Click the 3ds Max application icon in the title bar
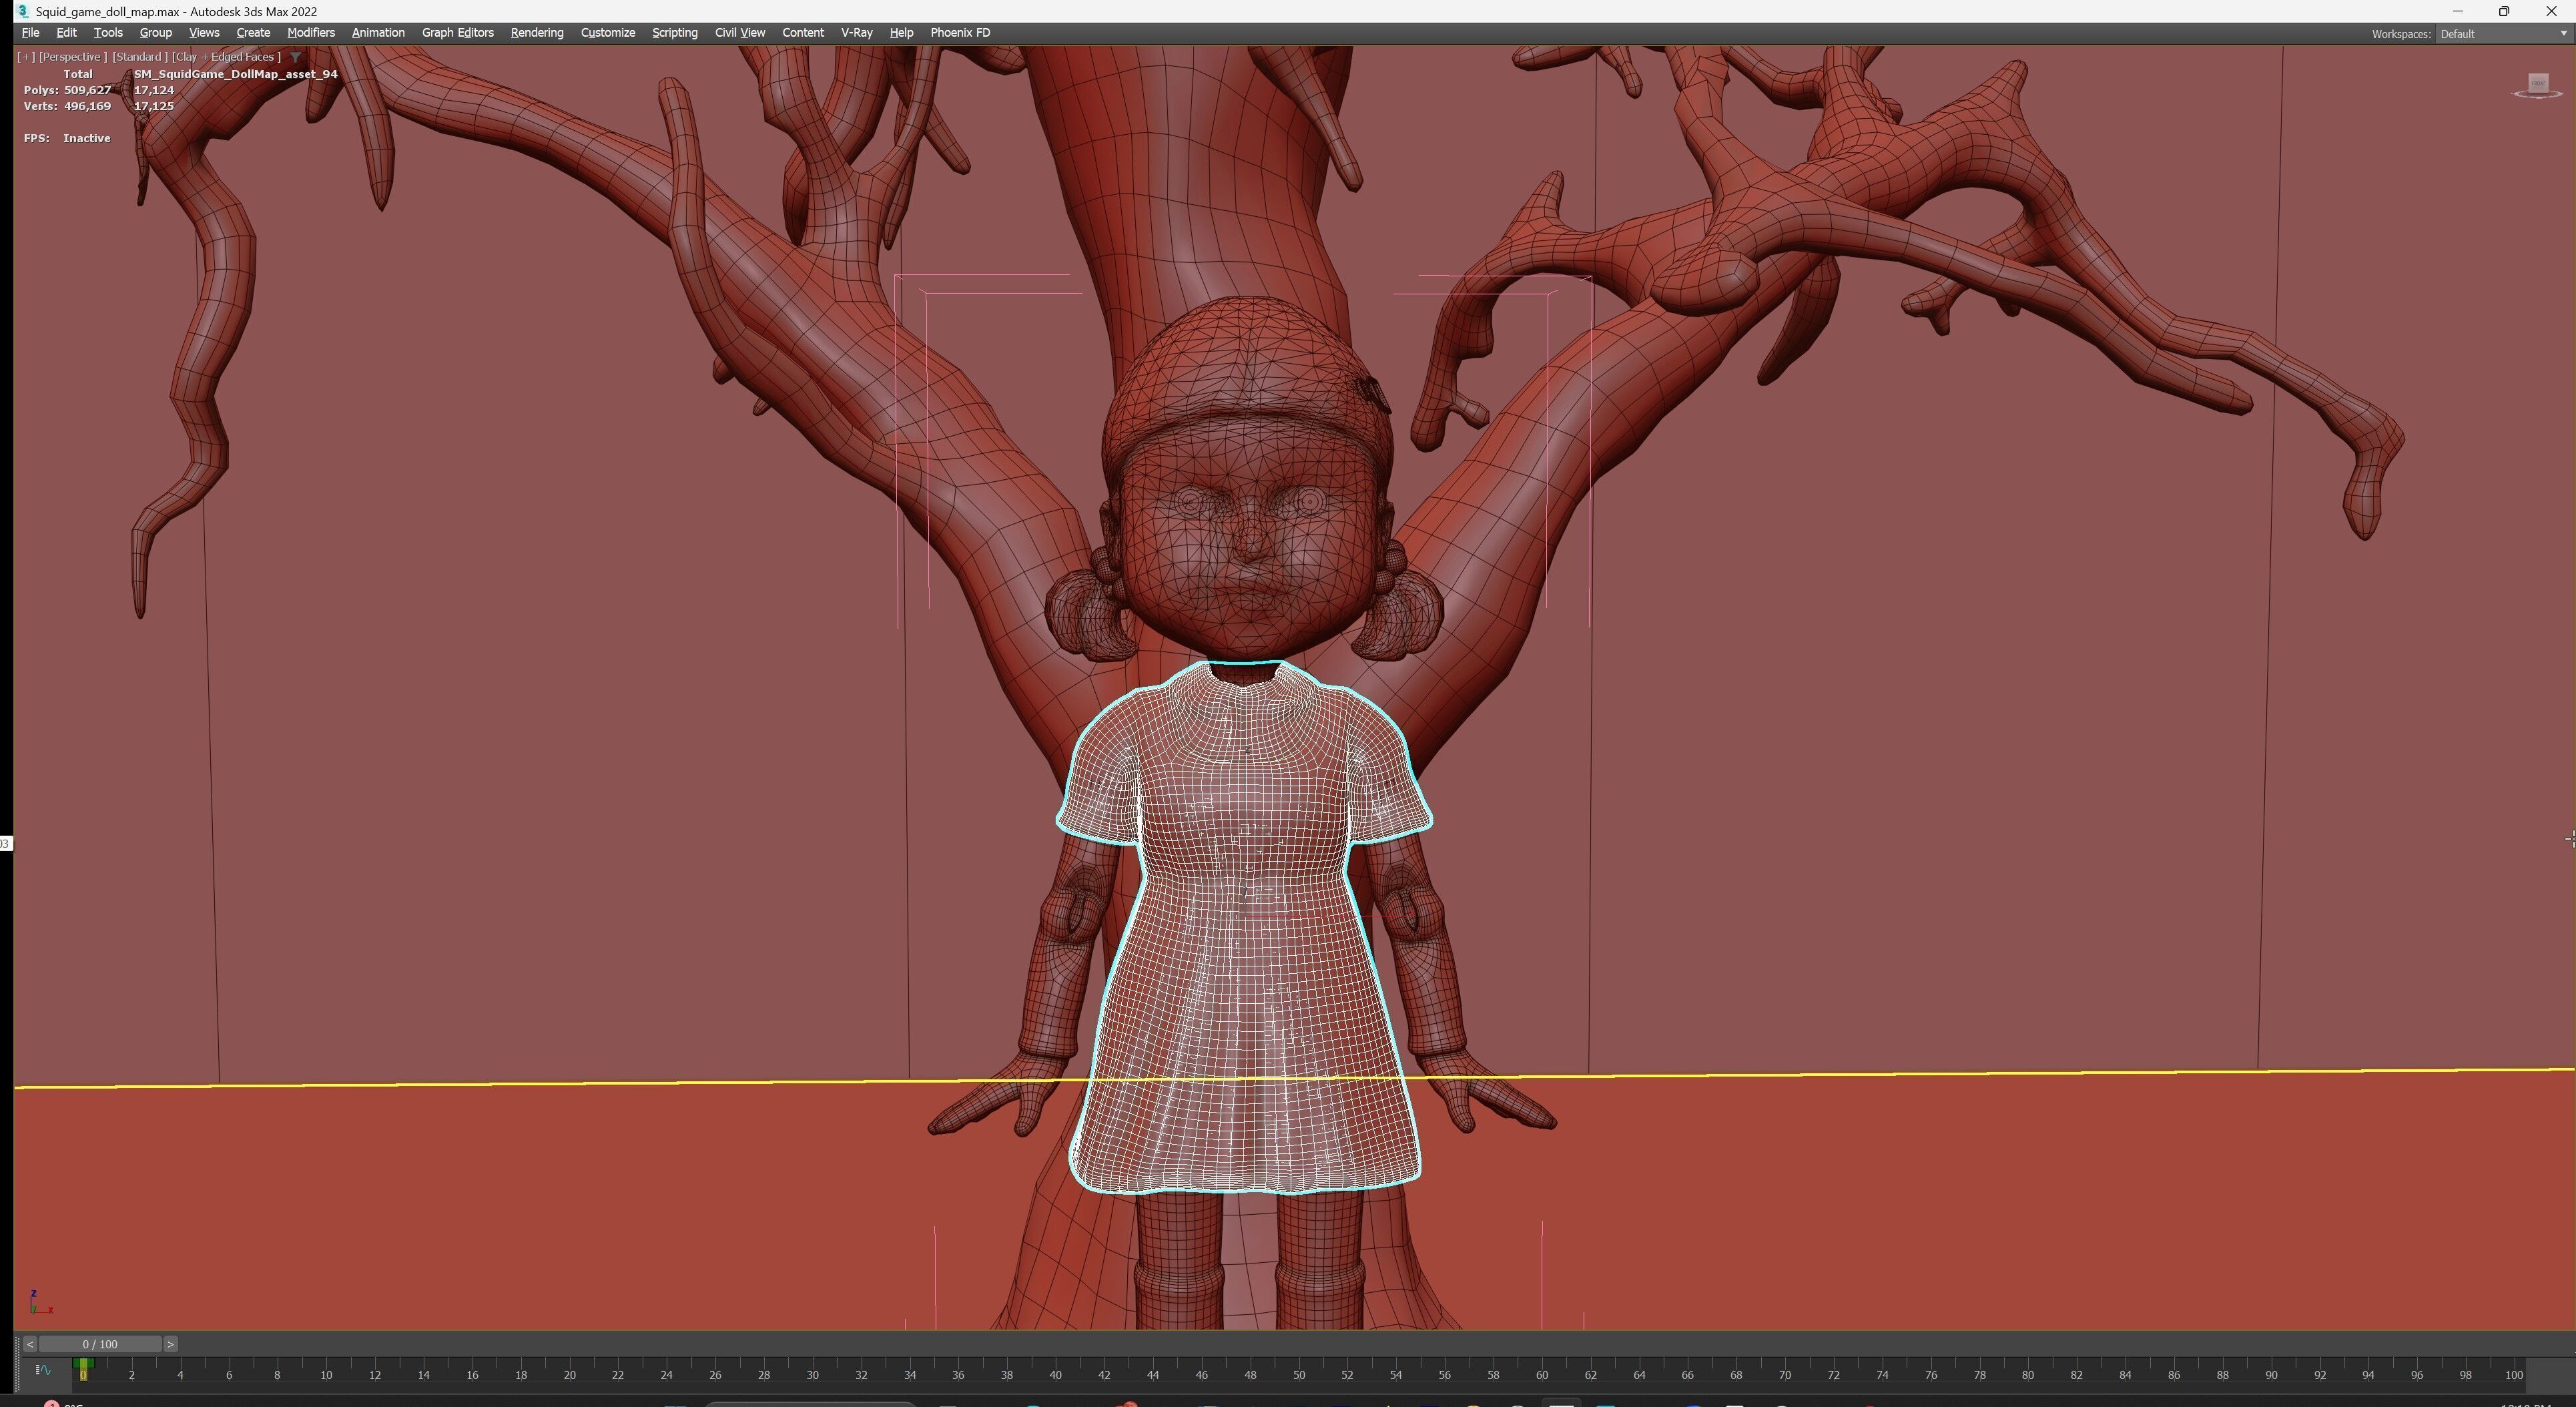The height and width of the screenshot is (1407, 2576). tap(22, 11)
